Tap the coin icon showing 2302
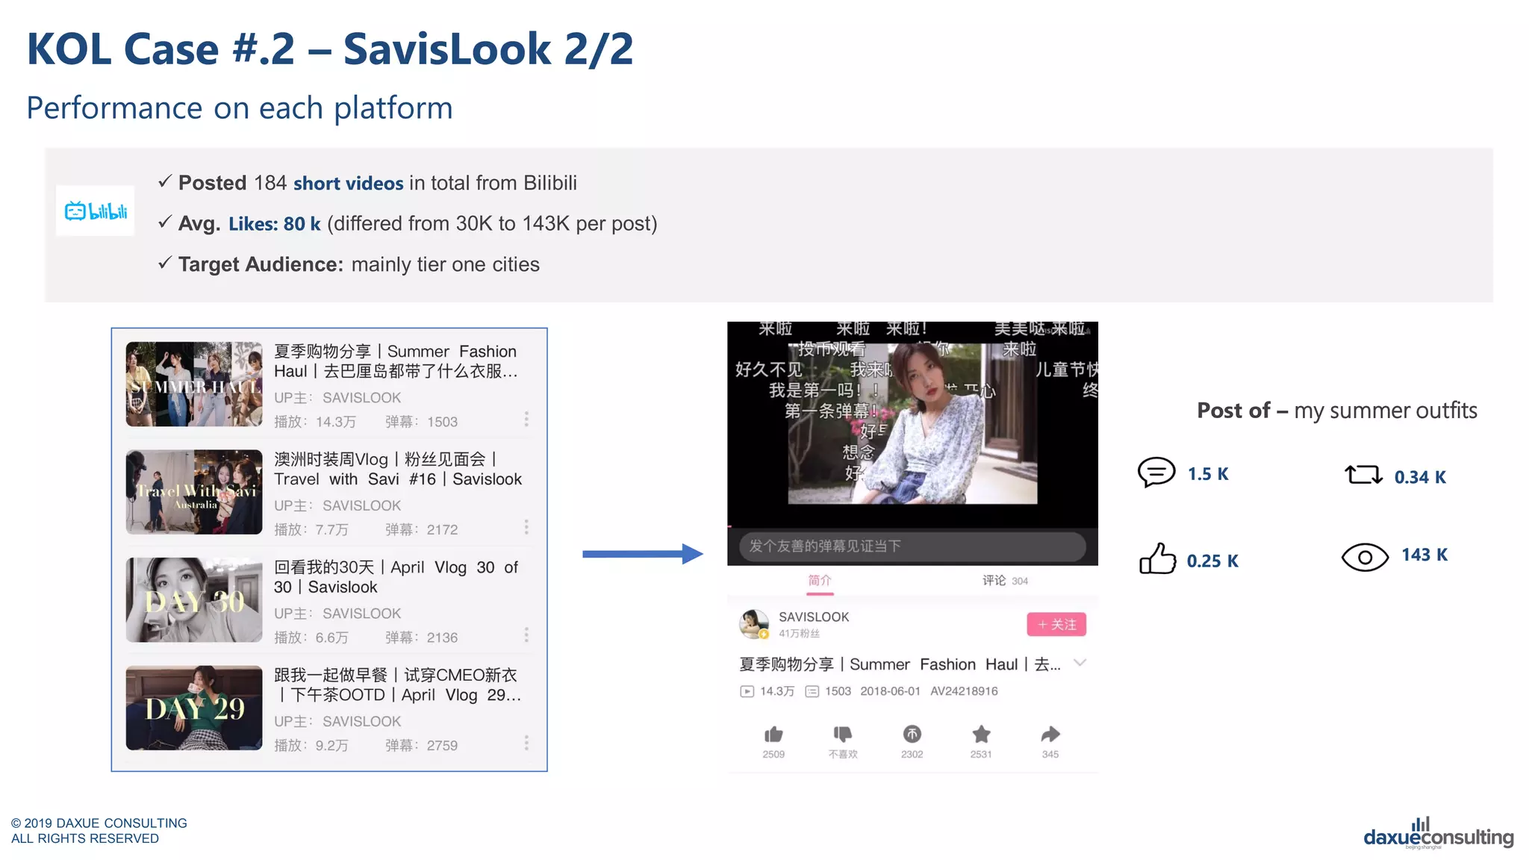Viewport: 1529px width, 860px height. tap(912, 734)
